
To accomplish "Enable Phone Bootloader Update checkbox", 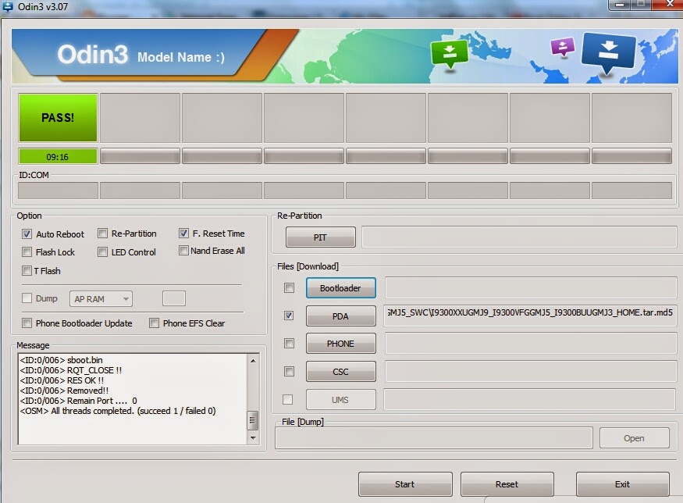I will tap(27, 323).
